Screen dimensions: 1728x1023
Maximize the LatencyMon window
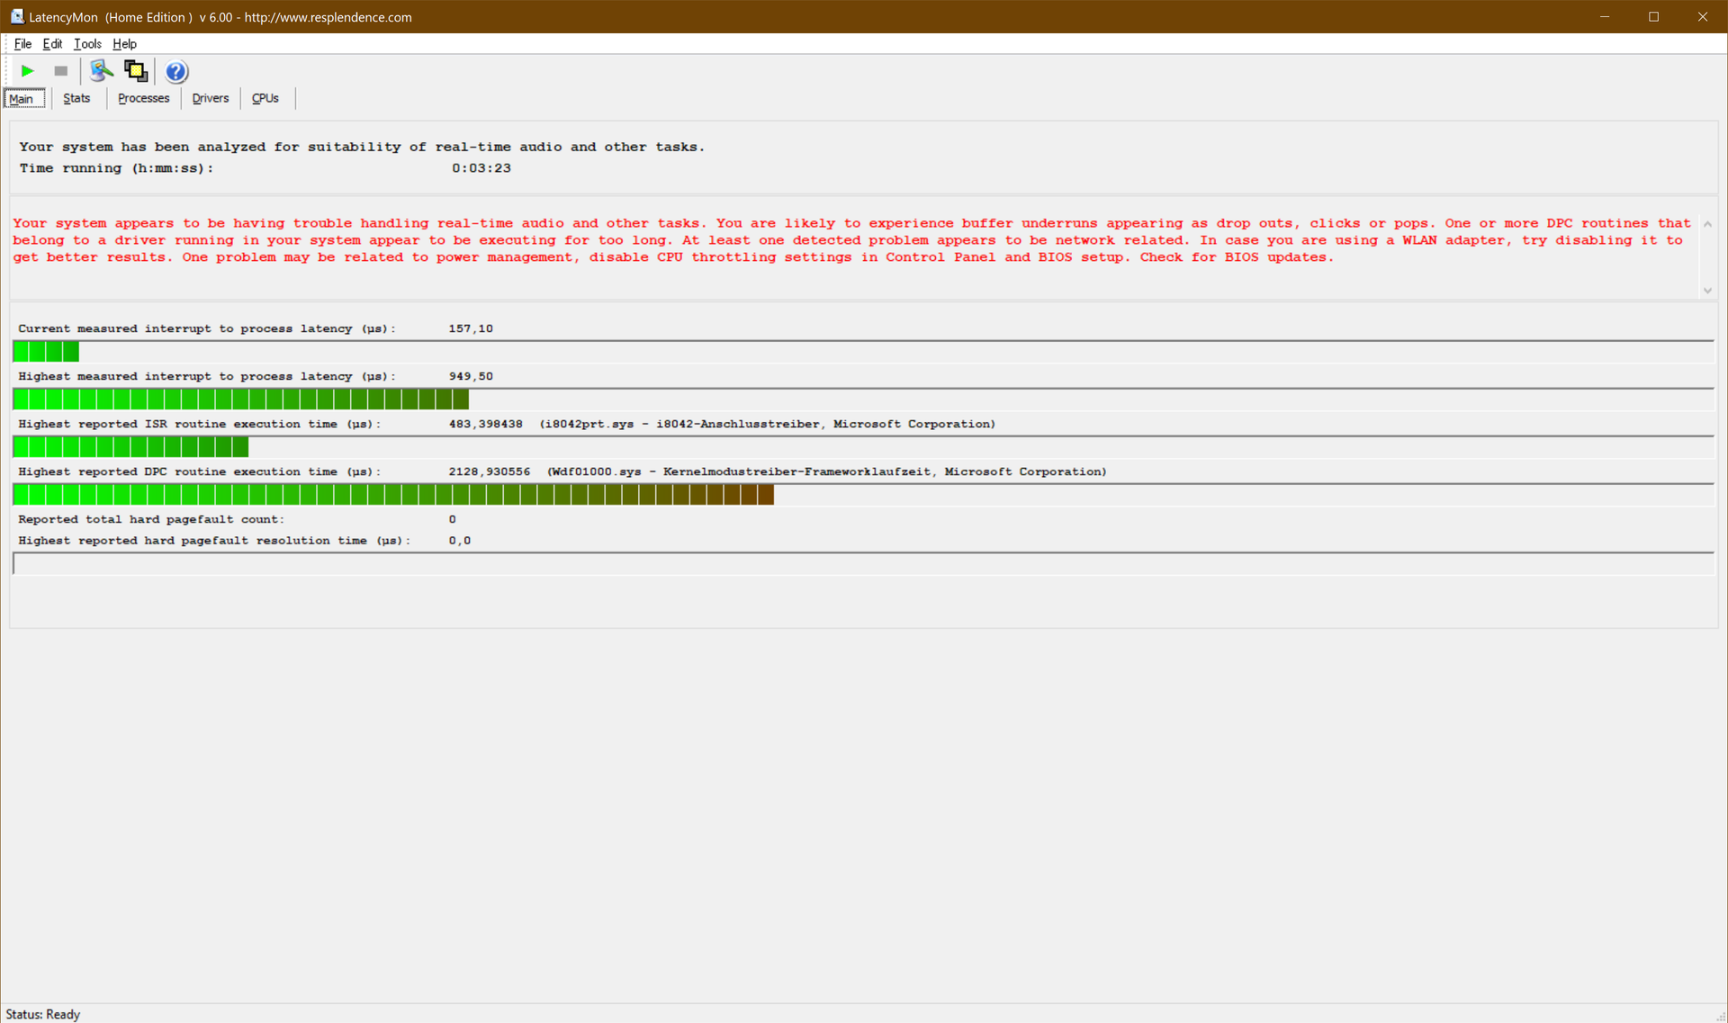click(1653, 16)
